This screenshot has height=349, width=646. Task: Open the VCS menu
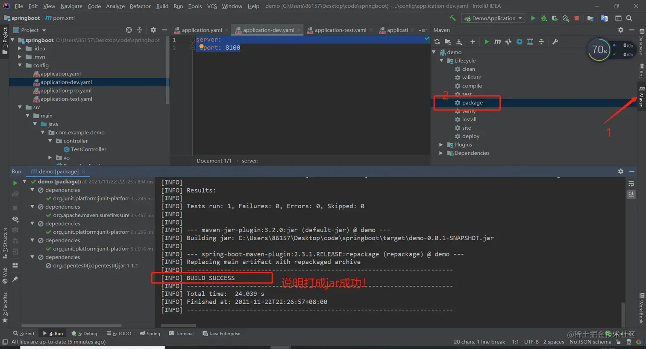coord(212,6)
